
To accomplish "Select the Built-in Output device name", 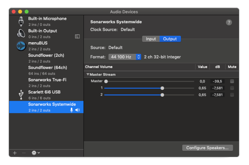I will 42,31.
